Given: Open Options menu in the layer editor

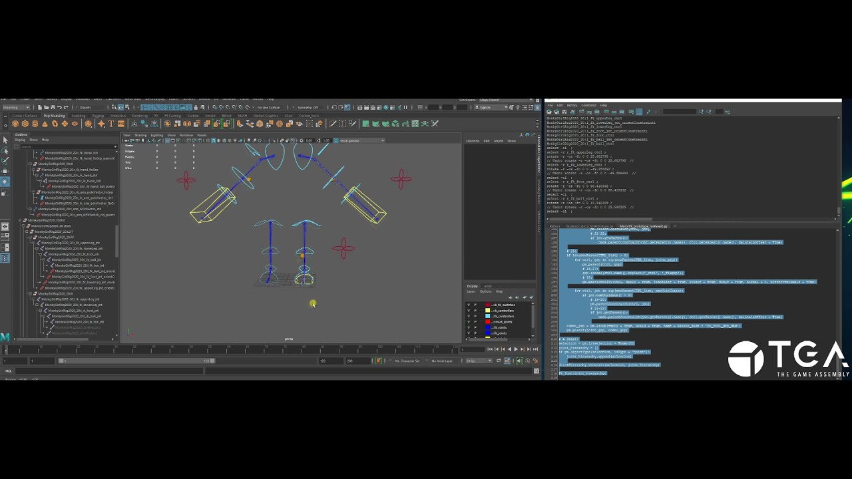Looking at the screenshot, I should (486, 291).
